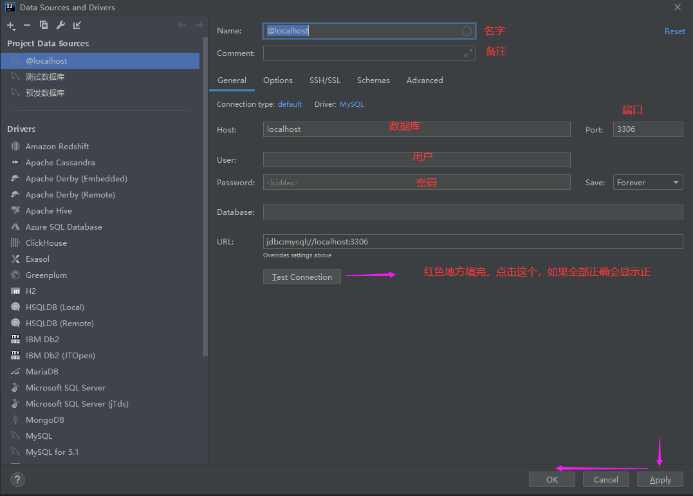
Task: Add a new data source with plus icon
Action: (11, 26)
